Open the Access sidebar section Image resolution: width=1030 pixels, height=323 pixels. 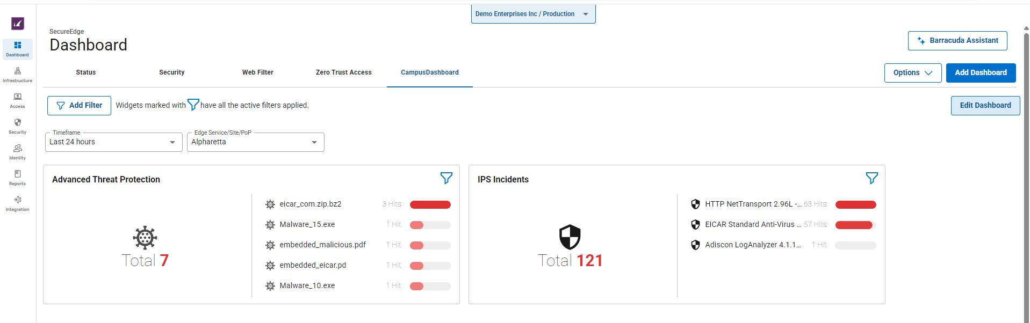tap(17, 100)
